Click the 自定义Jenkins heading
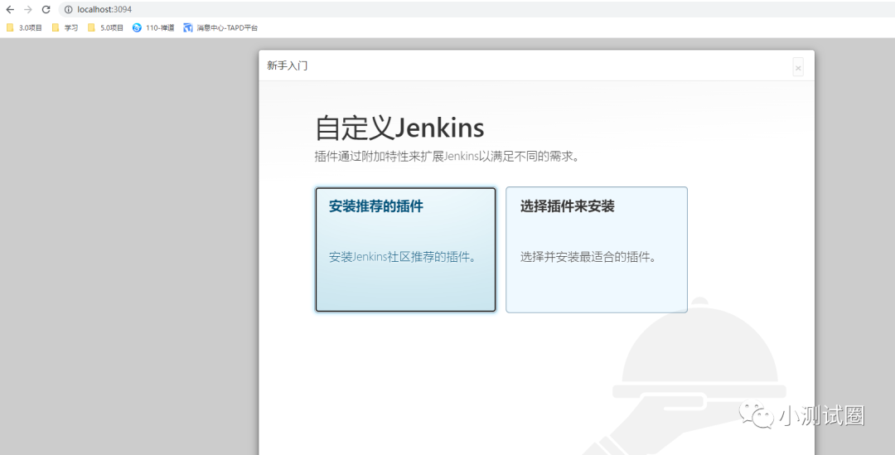 (x=399, y=128)
